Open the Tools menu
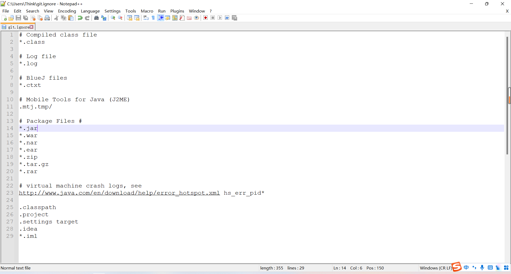Viewport: 511px width, 274px height. [x=131, y=11]
